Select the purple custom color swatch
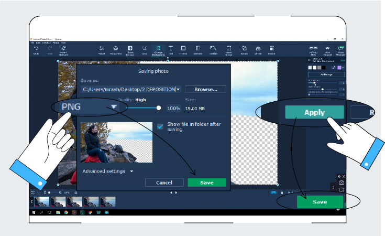Screen dimensions: 385x236 click(339, 68)
